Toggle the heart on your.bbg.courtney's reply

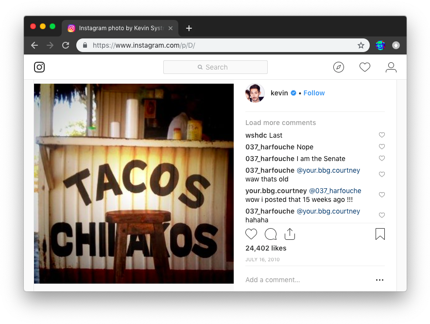(382, 195)
